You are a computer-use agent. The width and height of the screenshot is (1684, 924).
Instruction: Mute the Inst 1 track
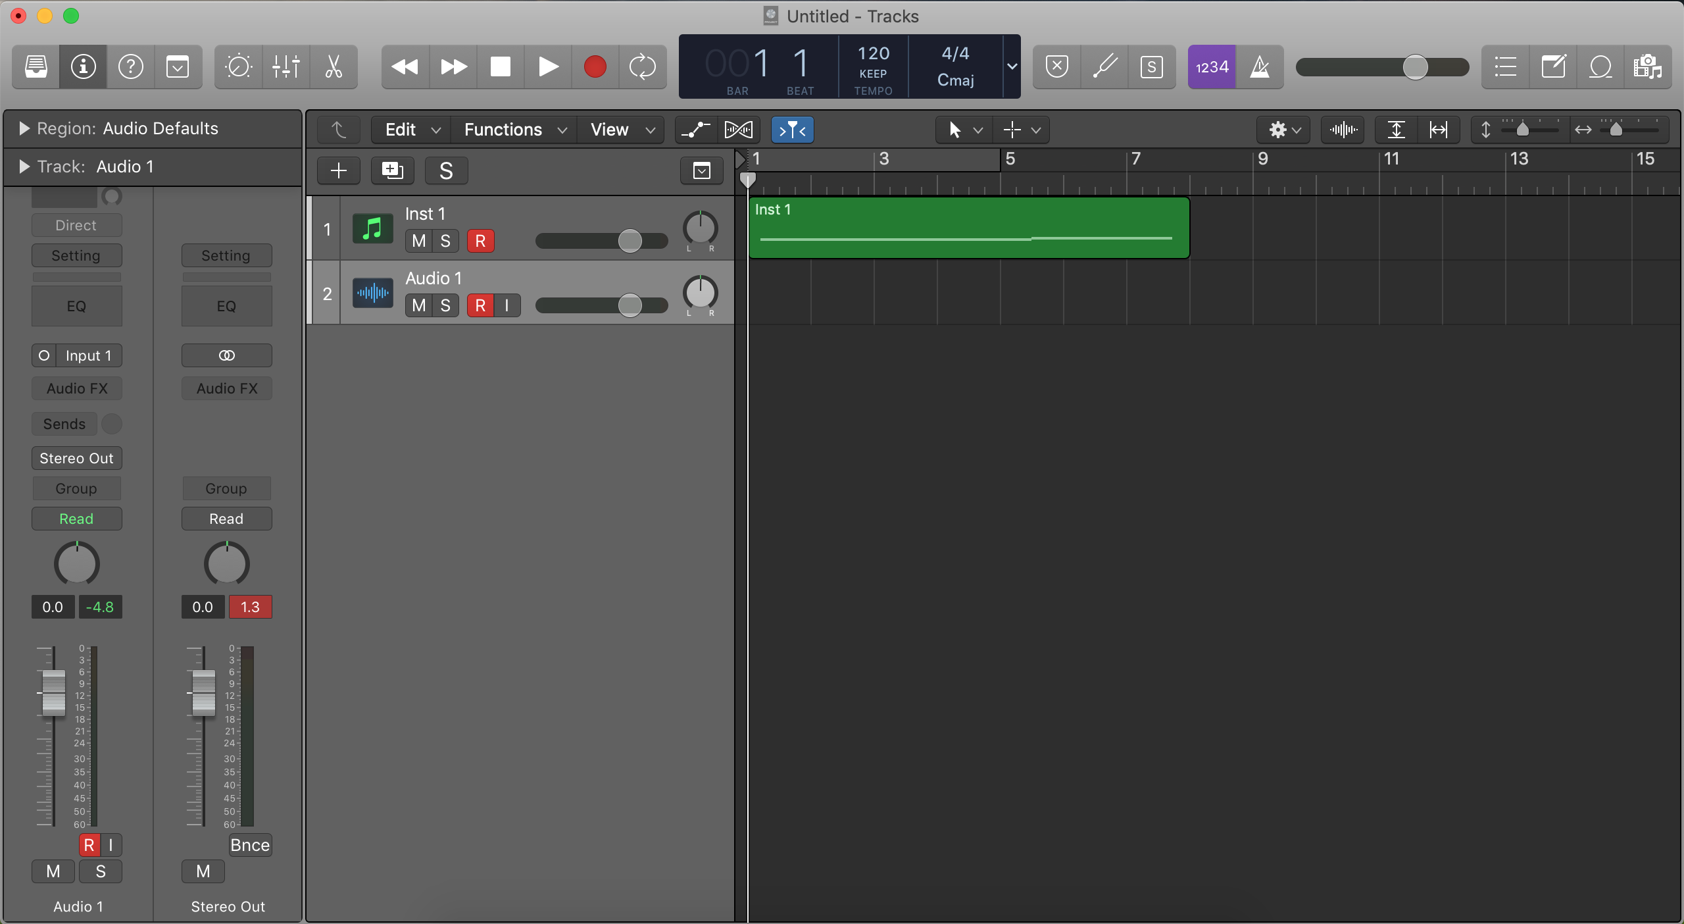coord(418,241)
